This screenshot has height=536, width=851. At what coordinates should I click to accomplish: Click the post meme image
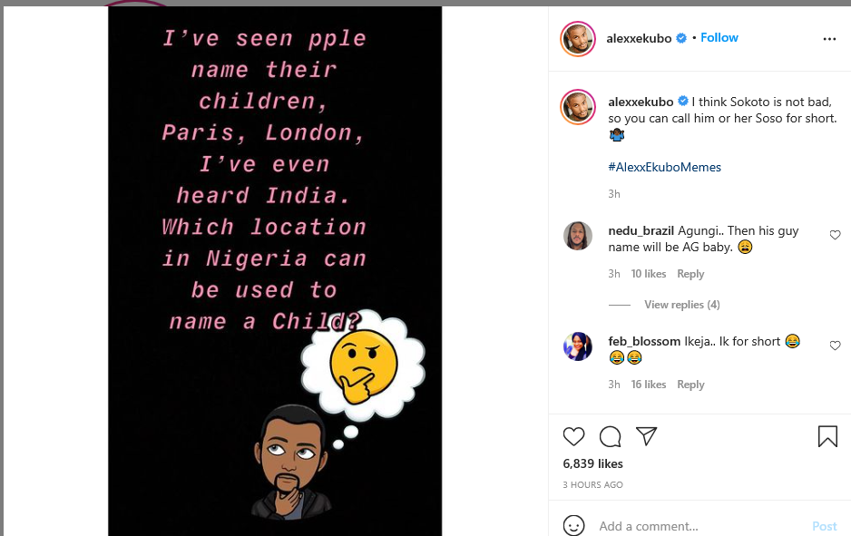(x=275, y=270)
